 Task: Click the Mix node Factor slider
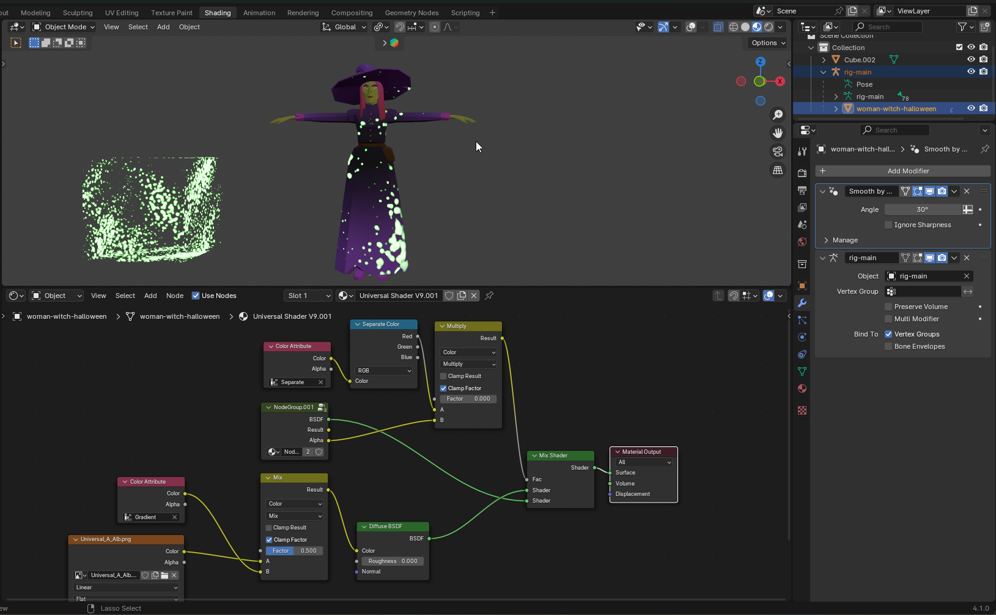pyautogui.click(x=294, y=551)
